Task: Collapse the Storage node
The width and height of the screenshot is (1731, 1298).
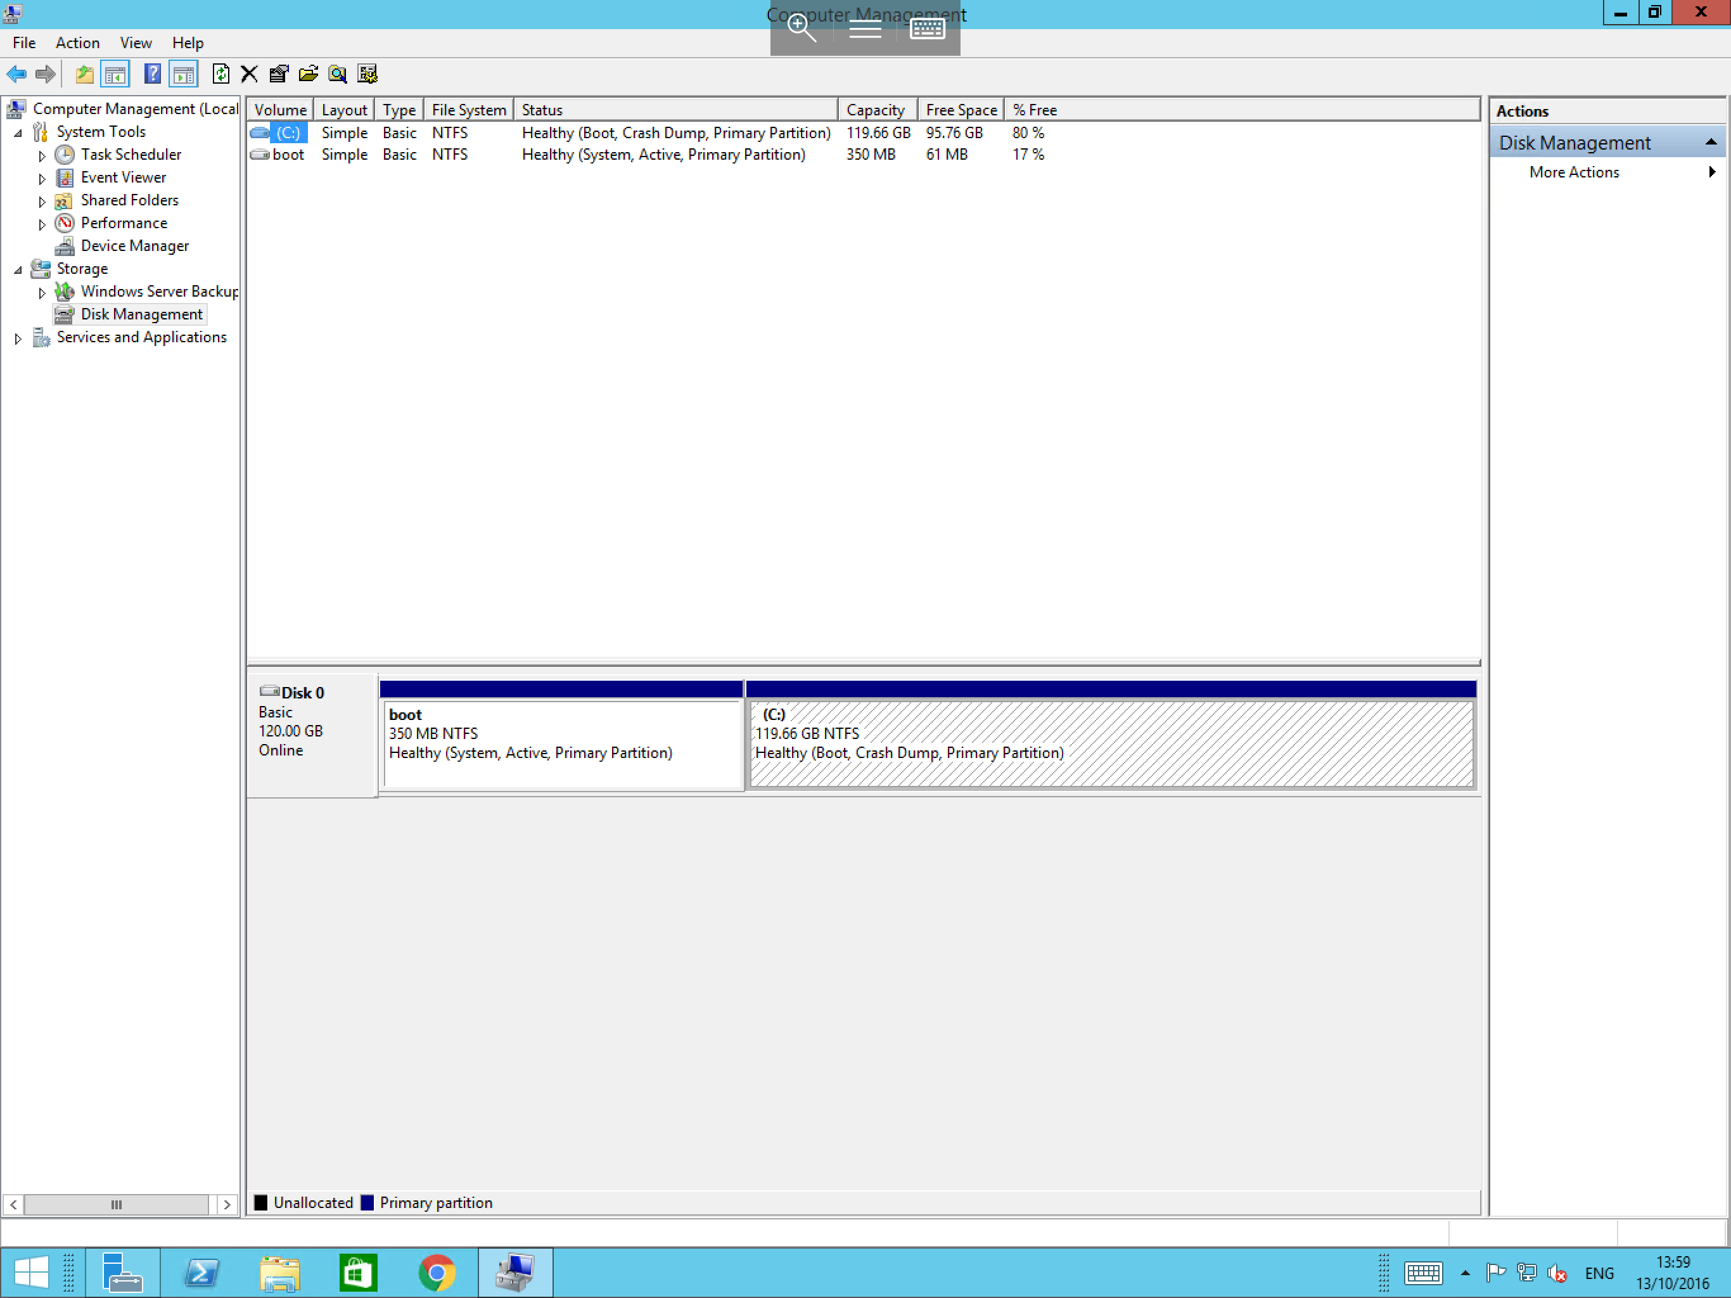Action: tap(17, 270)
